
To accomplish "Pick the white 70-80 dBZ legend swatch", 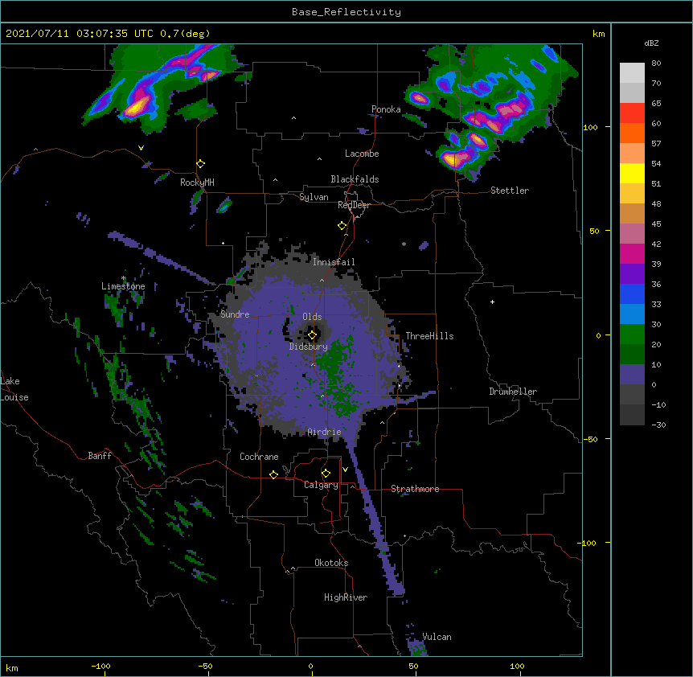I will pos(632,73).
